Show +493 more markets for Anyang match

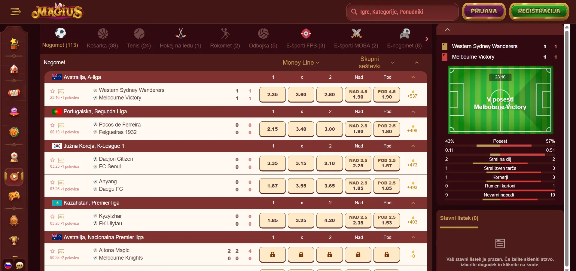(x=412, y=185)
